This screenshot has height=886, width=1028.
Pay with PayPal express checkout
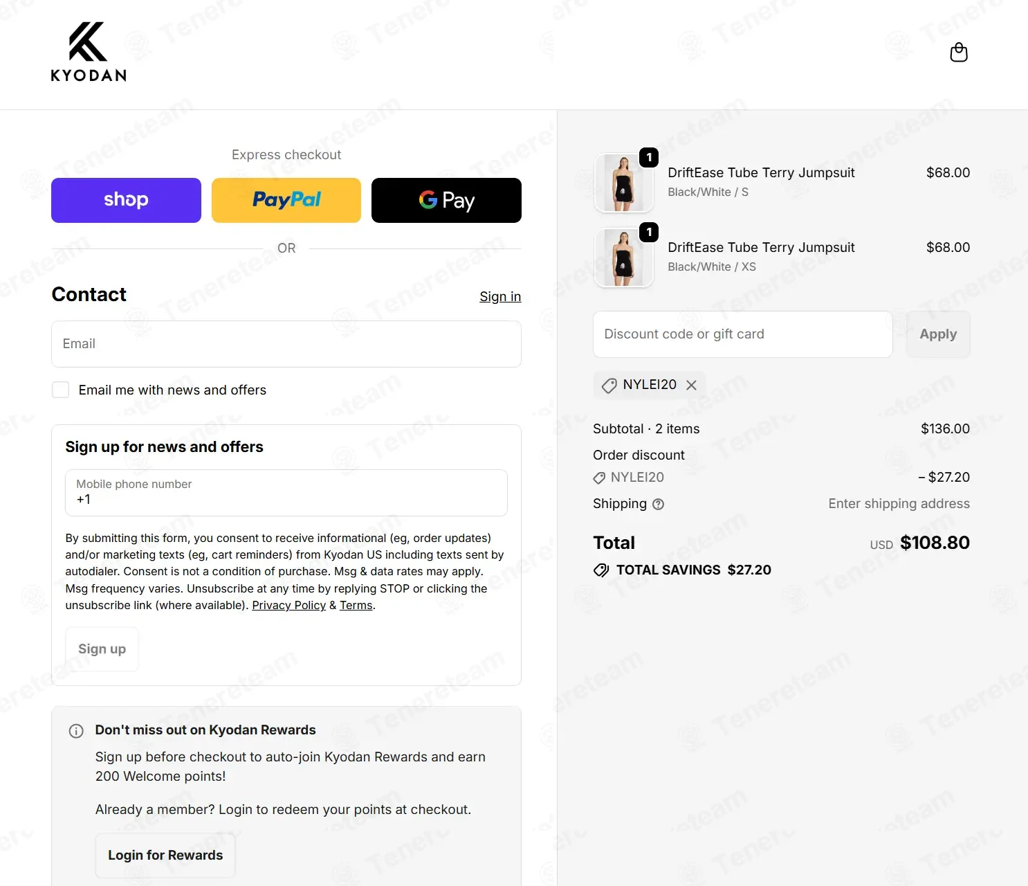[x=286, y=200]
